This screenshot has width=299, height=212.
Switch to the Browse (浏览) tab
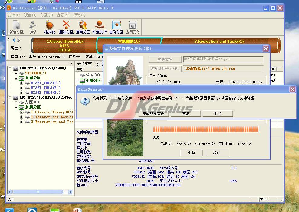pos(99,64)
